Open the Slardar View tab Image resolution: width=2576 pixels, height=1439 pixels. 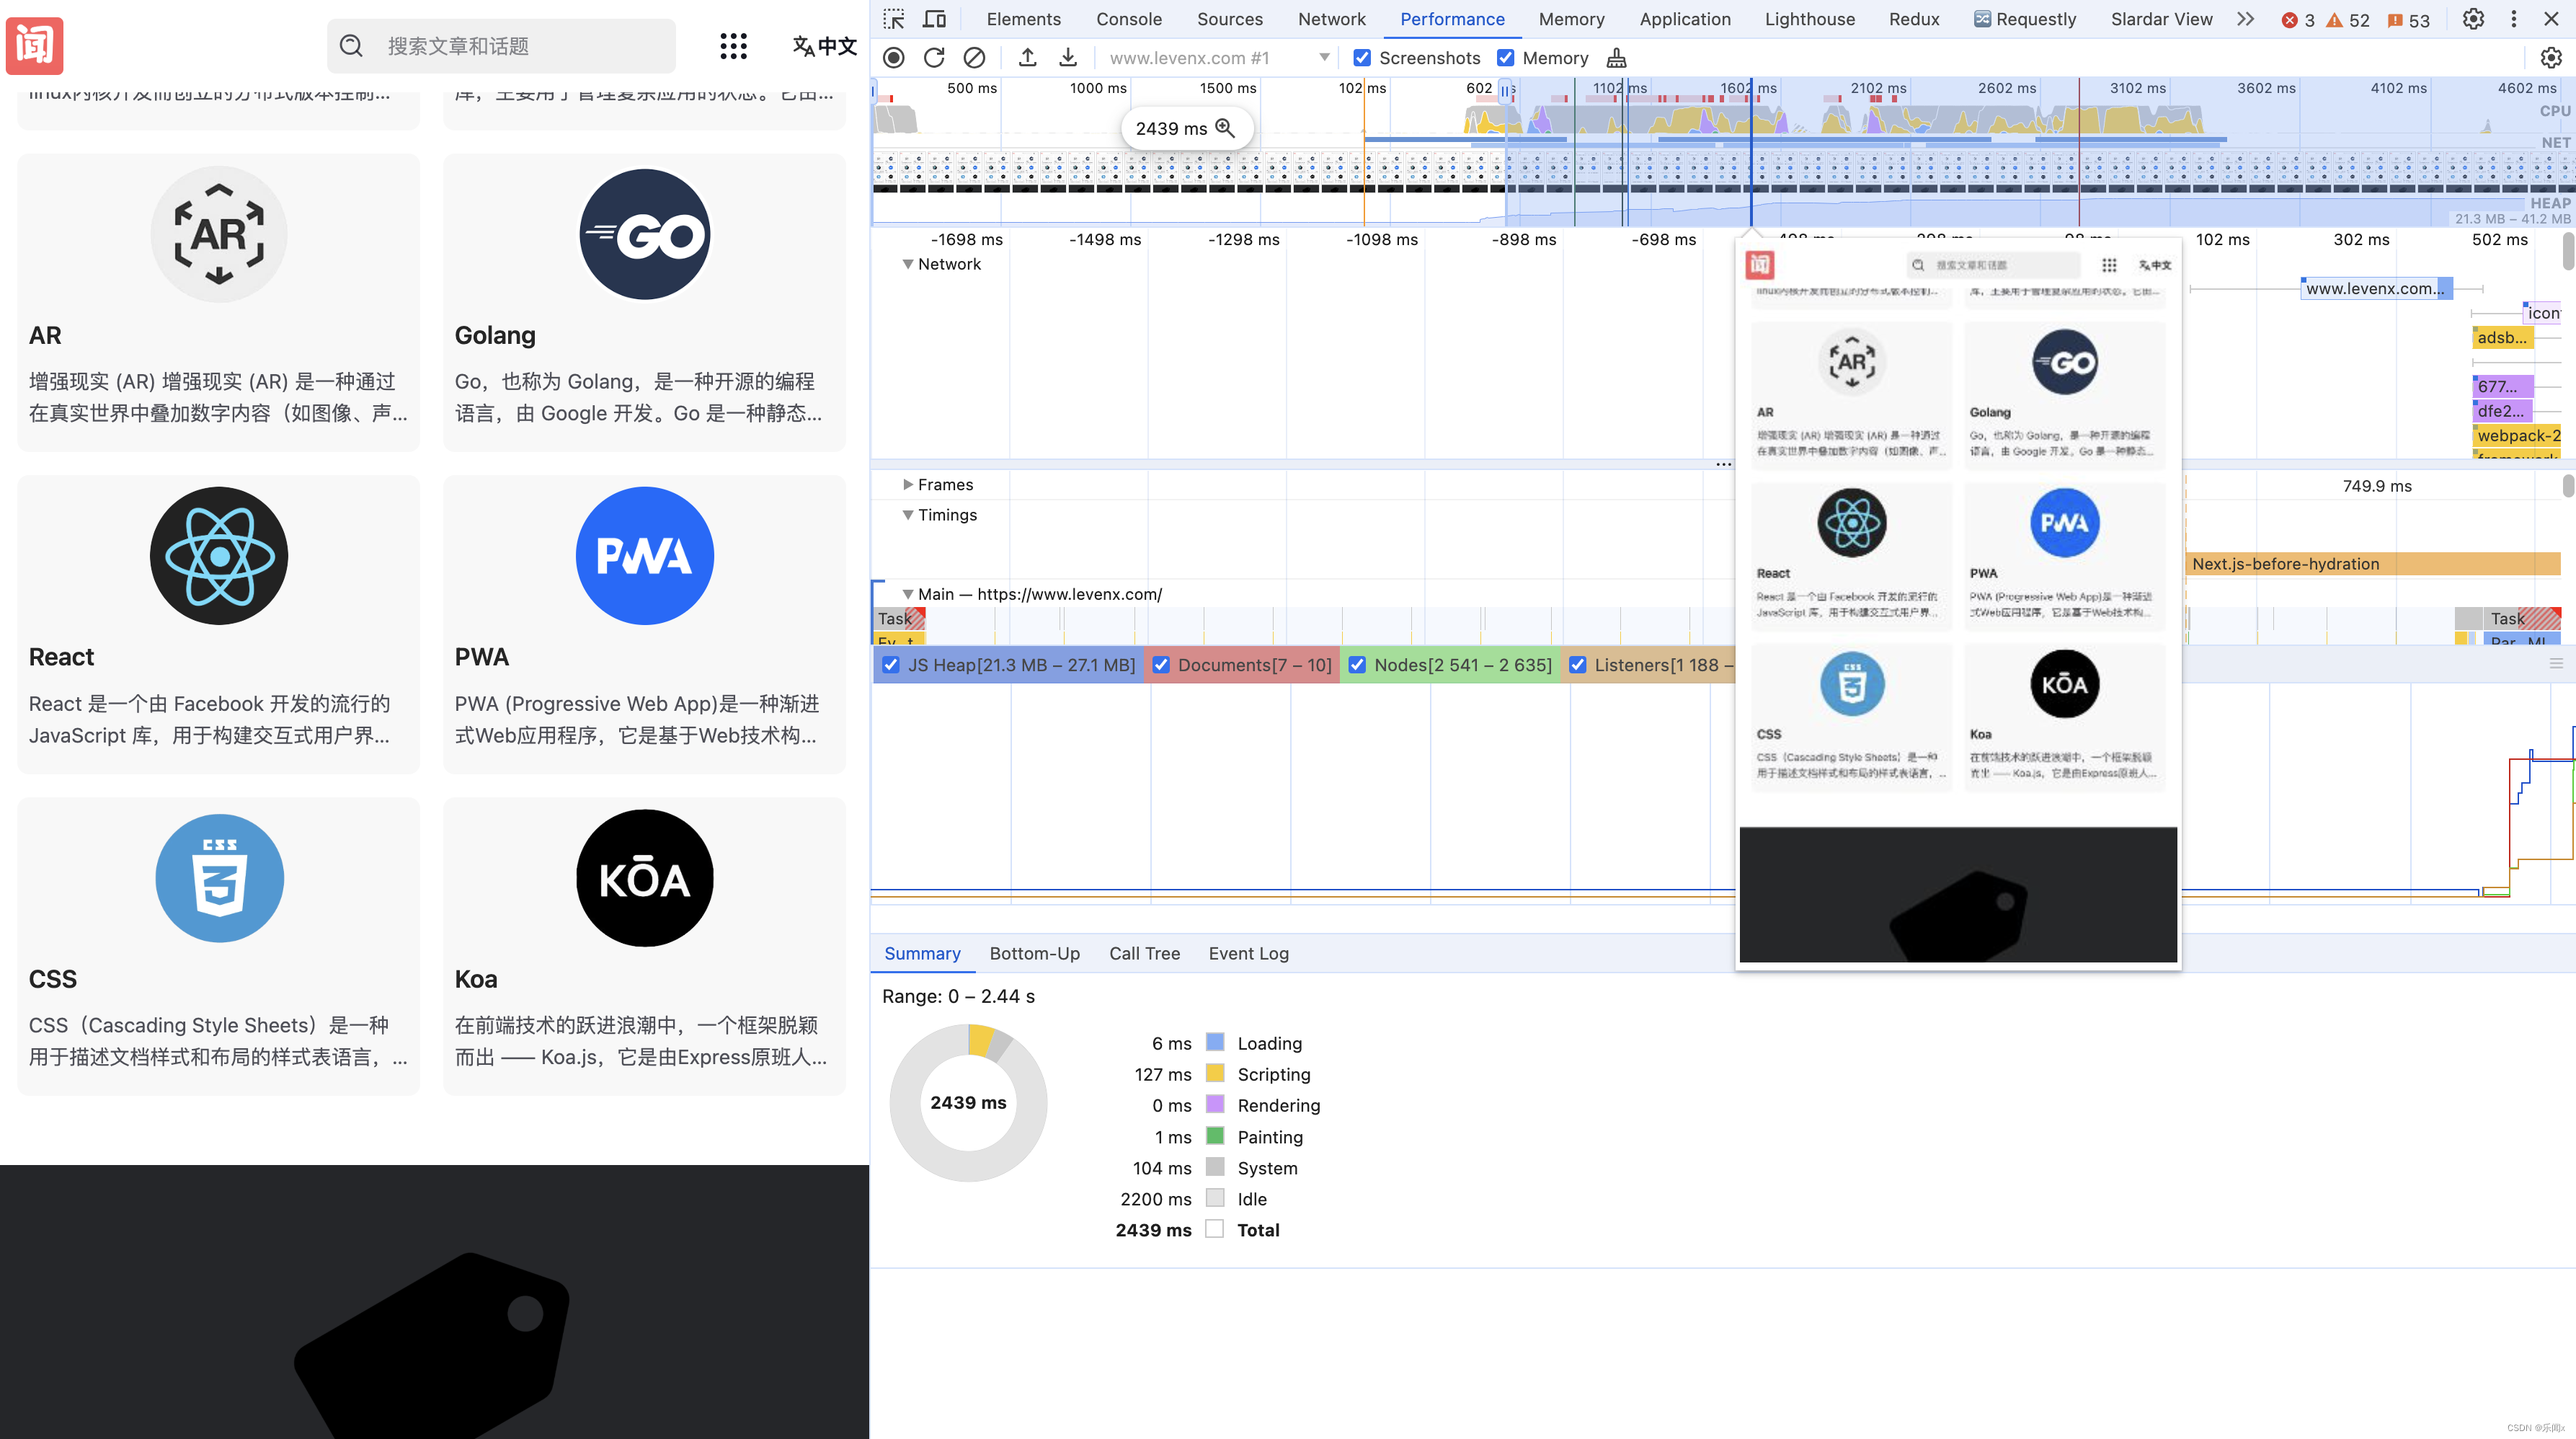pyautogui.click(x=2161, y=19)
